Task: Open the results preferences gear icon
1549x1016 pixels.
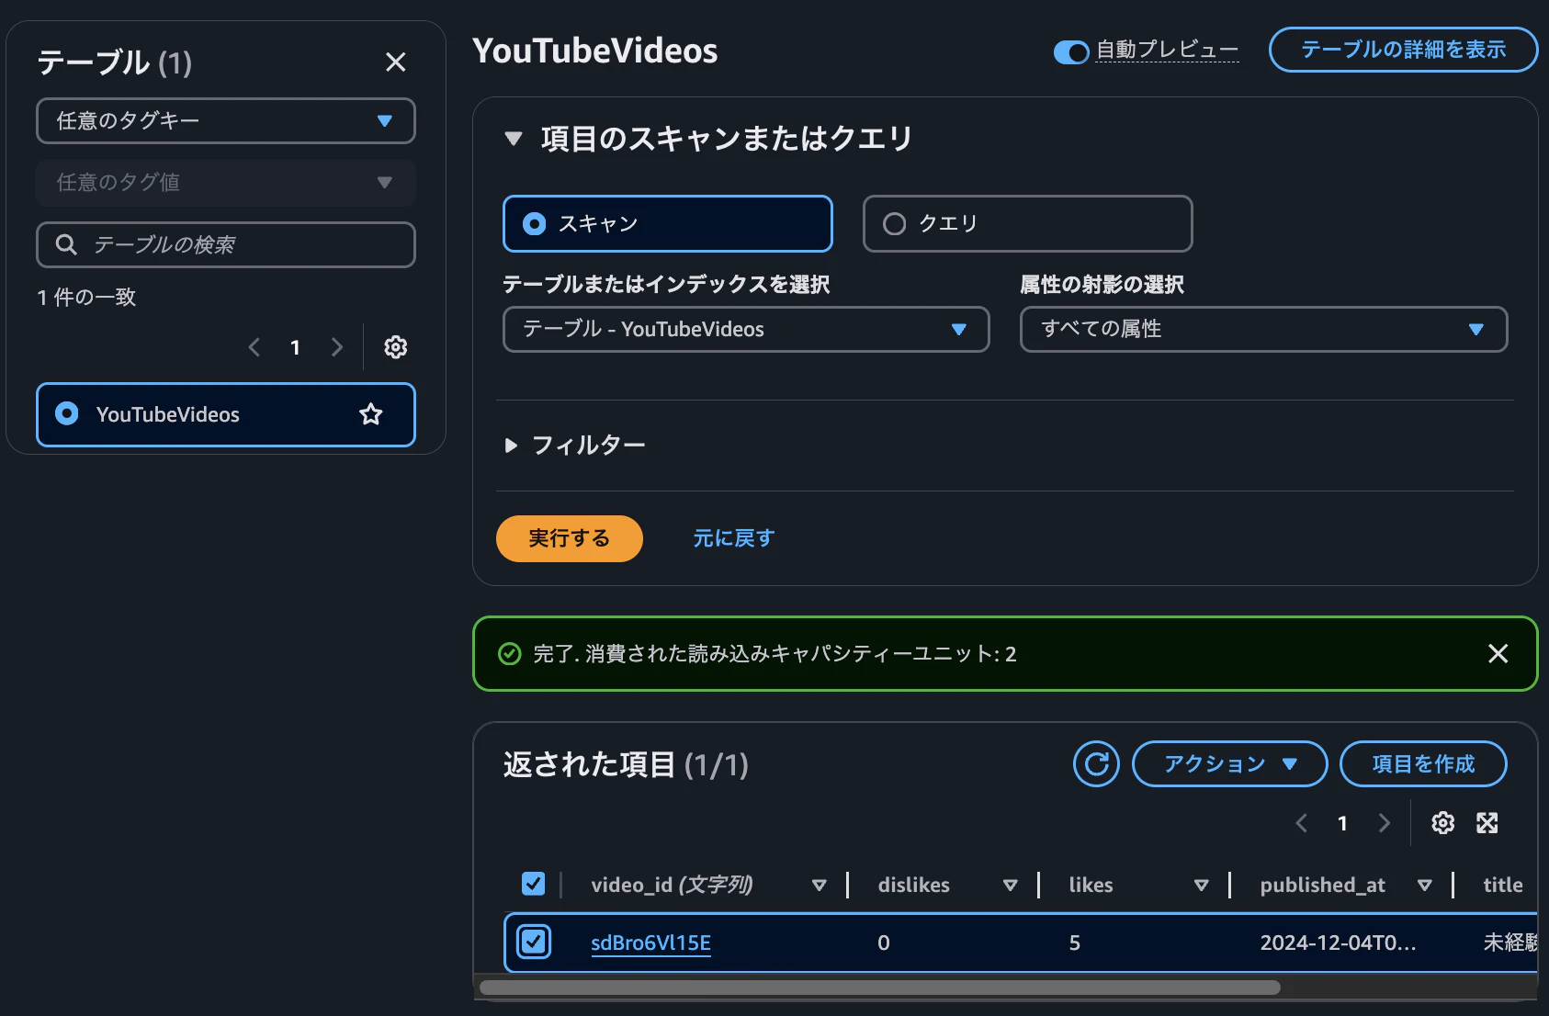Action: [x=1442, y=823]
